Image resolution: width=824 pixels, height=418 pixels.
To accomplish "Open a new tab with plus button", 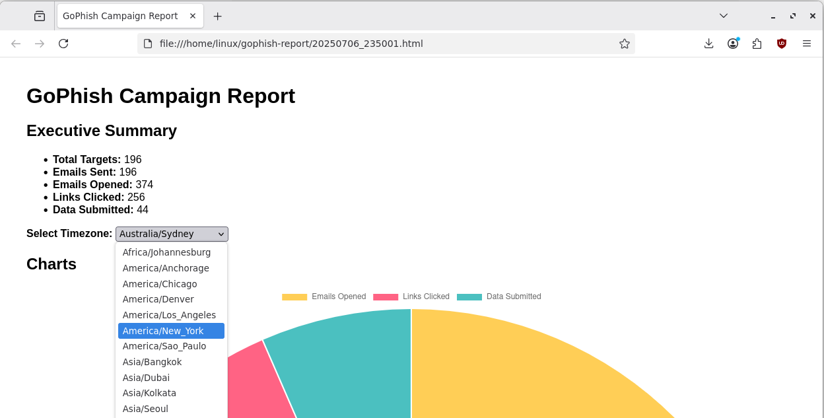I will 217,16.
